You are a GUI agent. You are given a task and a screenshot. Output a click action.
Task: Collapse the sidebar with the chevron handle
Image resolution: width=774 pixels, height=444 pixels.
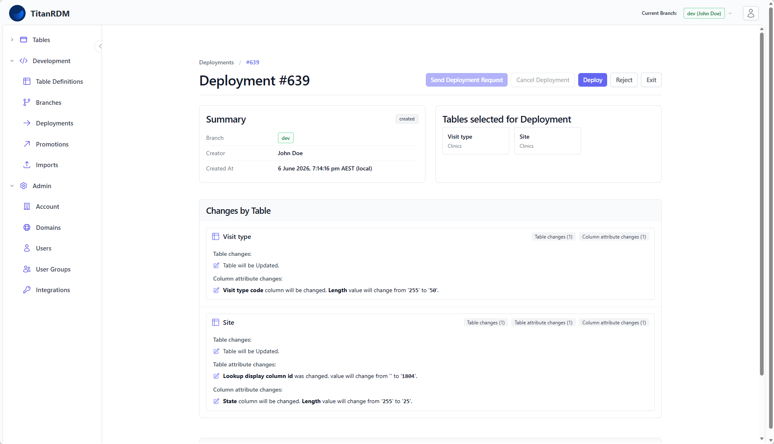[x=99, y=46]
